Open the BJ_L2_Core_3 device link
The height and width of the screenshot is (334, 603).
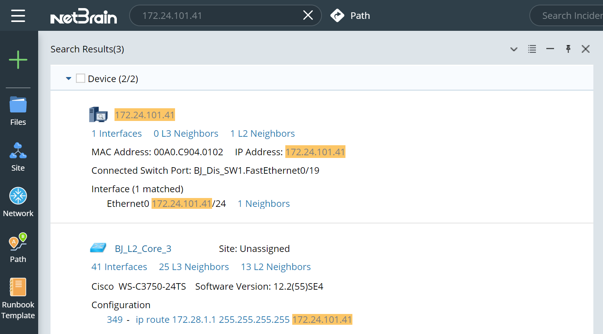coord(143,249)
